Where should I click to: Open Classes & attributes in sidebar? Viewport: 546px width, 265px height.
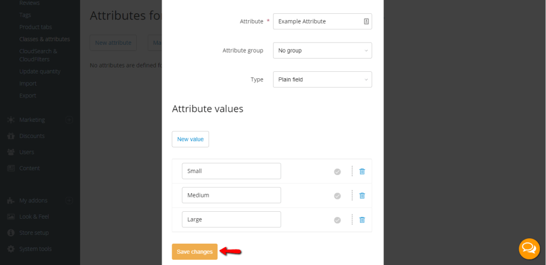[45, 39]
